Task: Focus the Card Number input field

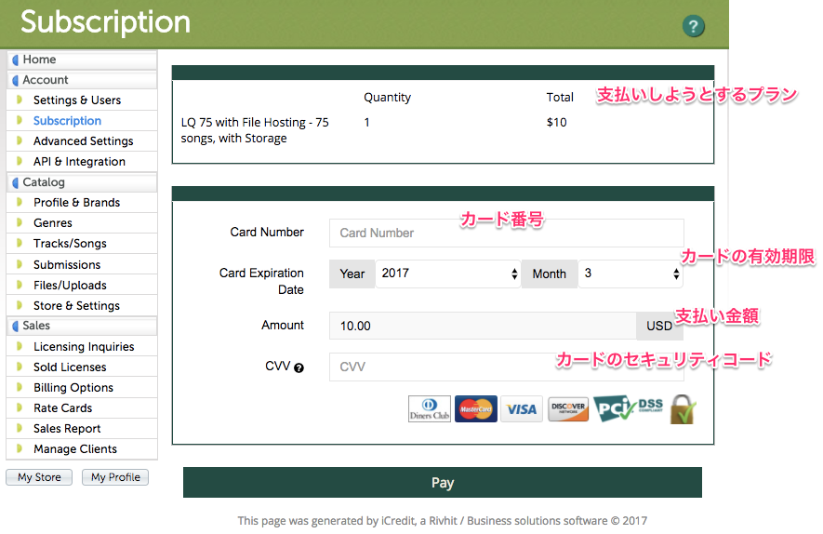Action: pyautogui.click(x=506, y=234)
